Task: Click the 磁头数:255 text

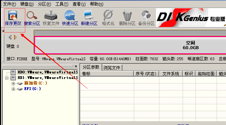Action: tap(173, 59)
